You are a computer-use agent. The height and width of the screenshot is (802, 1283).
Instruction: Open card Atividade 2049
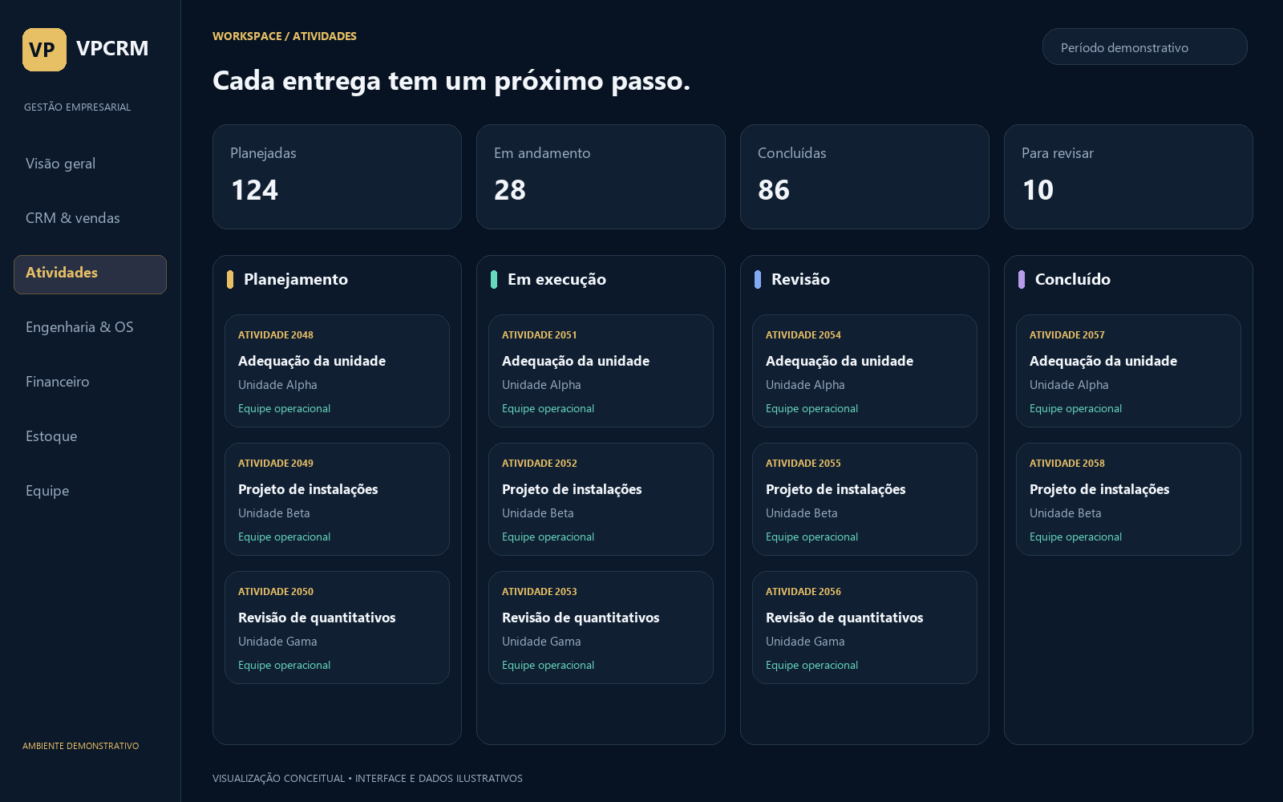coord(337,499)
